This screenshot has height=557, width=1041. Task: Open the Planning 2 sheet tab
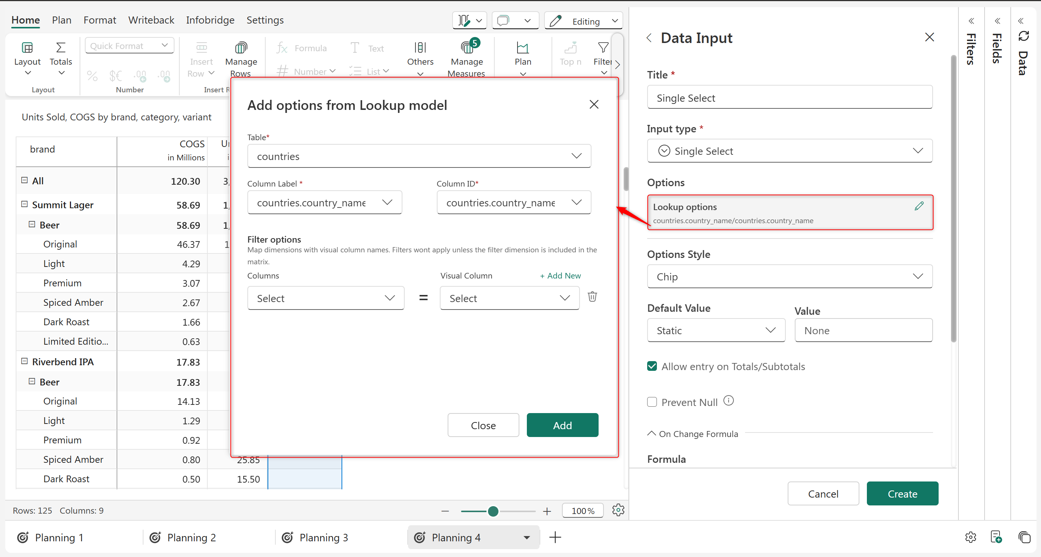click(191, 538)
